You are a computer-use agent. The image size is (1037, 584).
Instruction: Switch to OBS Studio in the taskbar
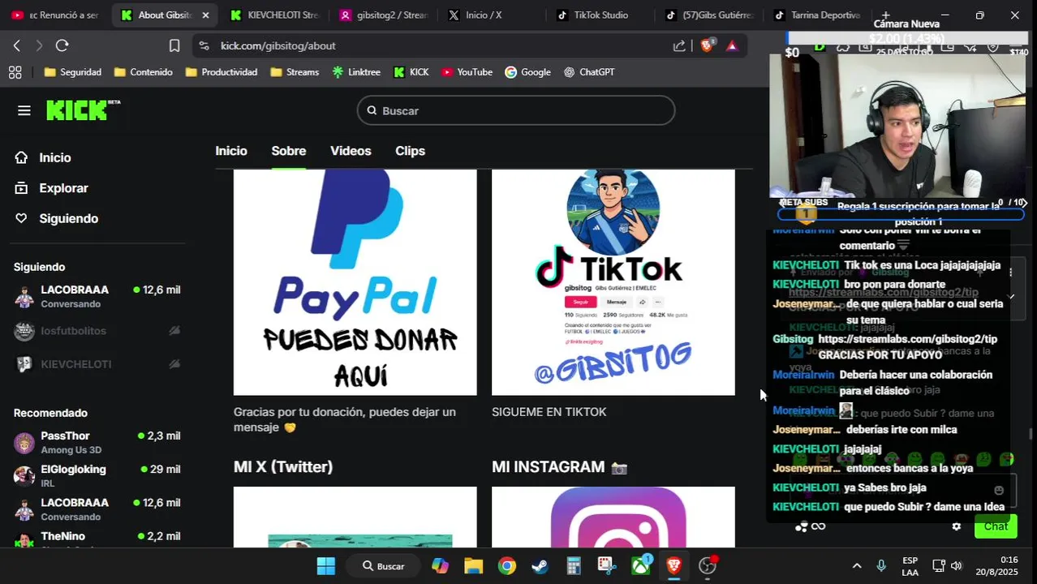[x=708, y=565]
